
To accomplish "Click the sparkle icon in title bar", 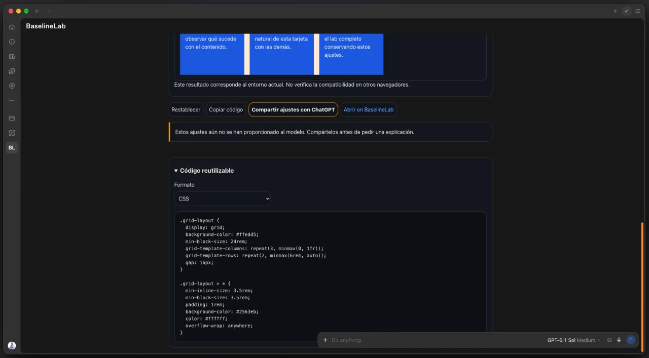I will click(x=627, y=11).
